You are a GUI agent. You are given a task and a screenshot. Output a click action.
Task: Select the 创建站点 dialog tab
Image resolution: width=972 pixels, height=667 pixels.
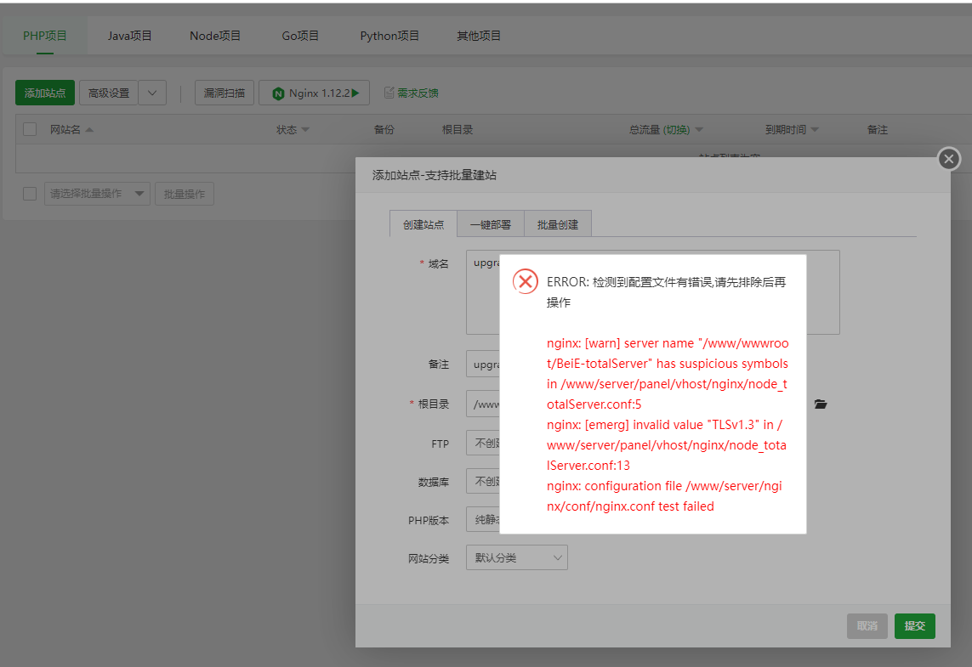[x=423, y=224]
